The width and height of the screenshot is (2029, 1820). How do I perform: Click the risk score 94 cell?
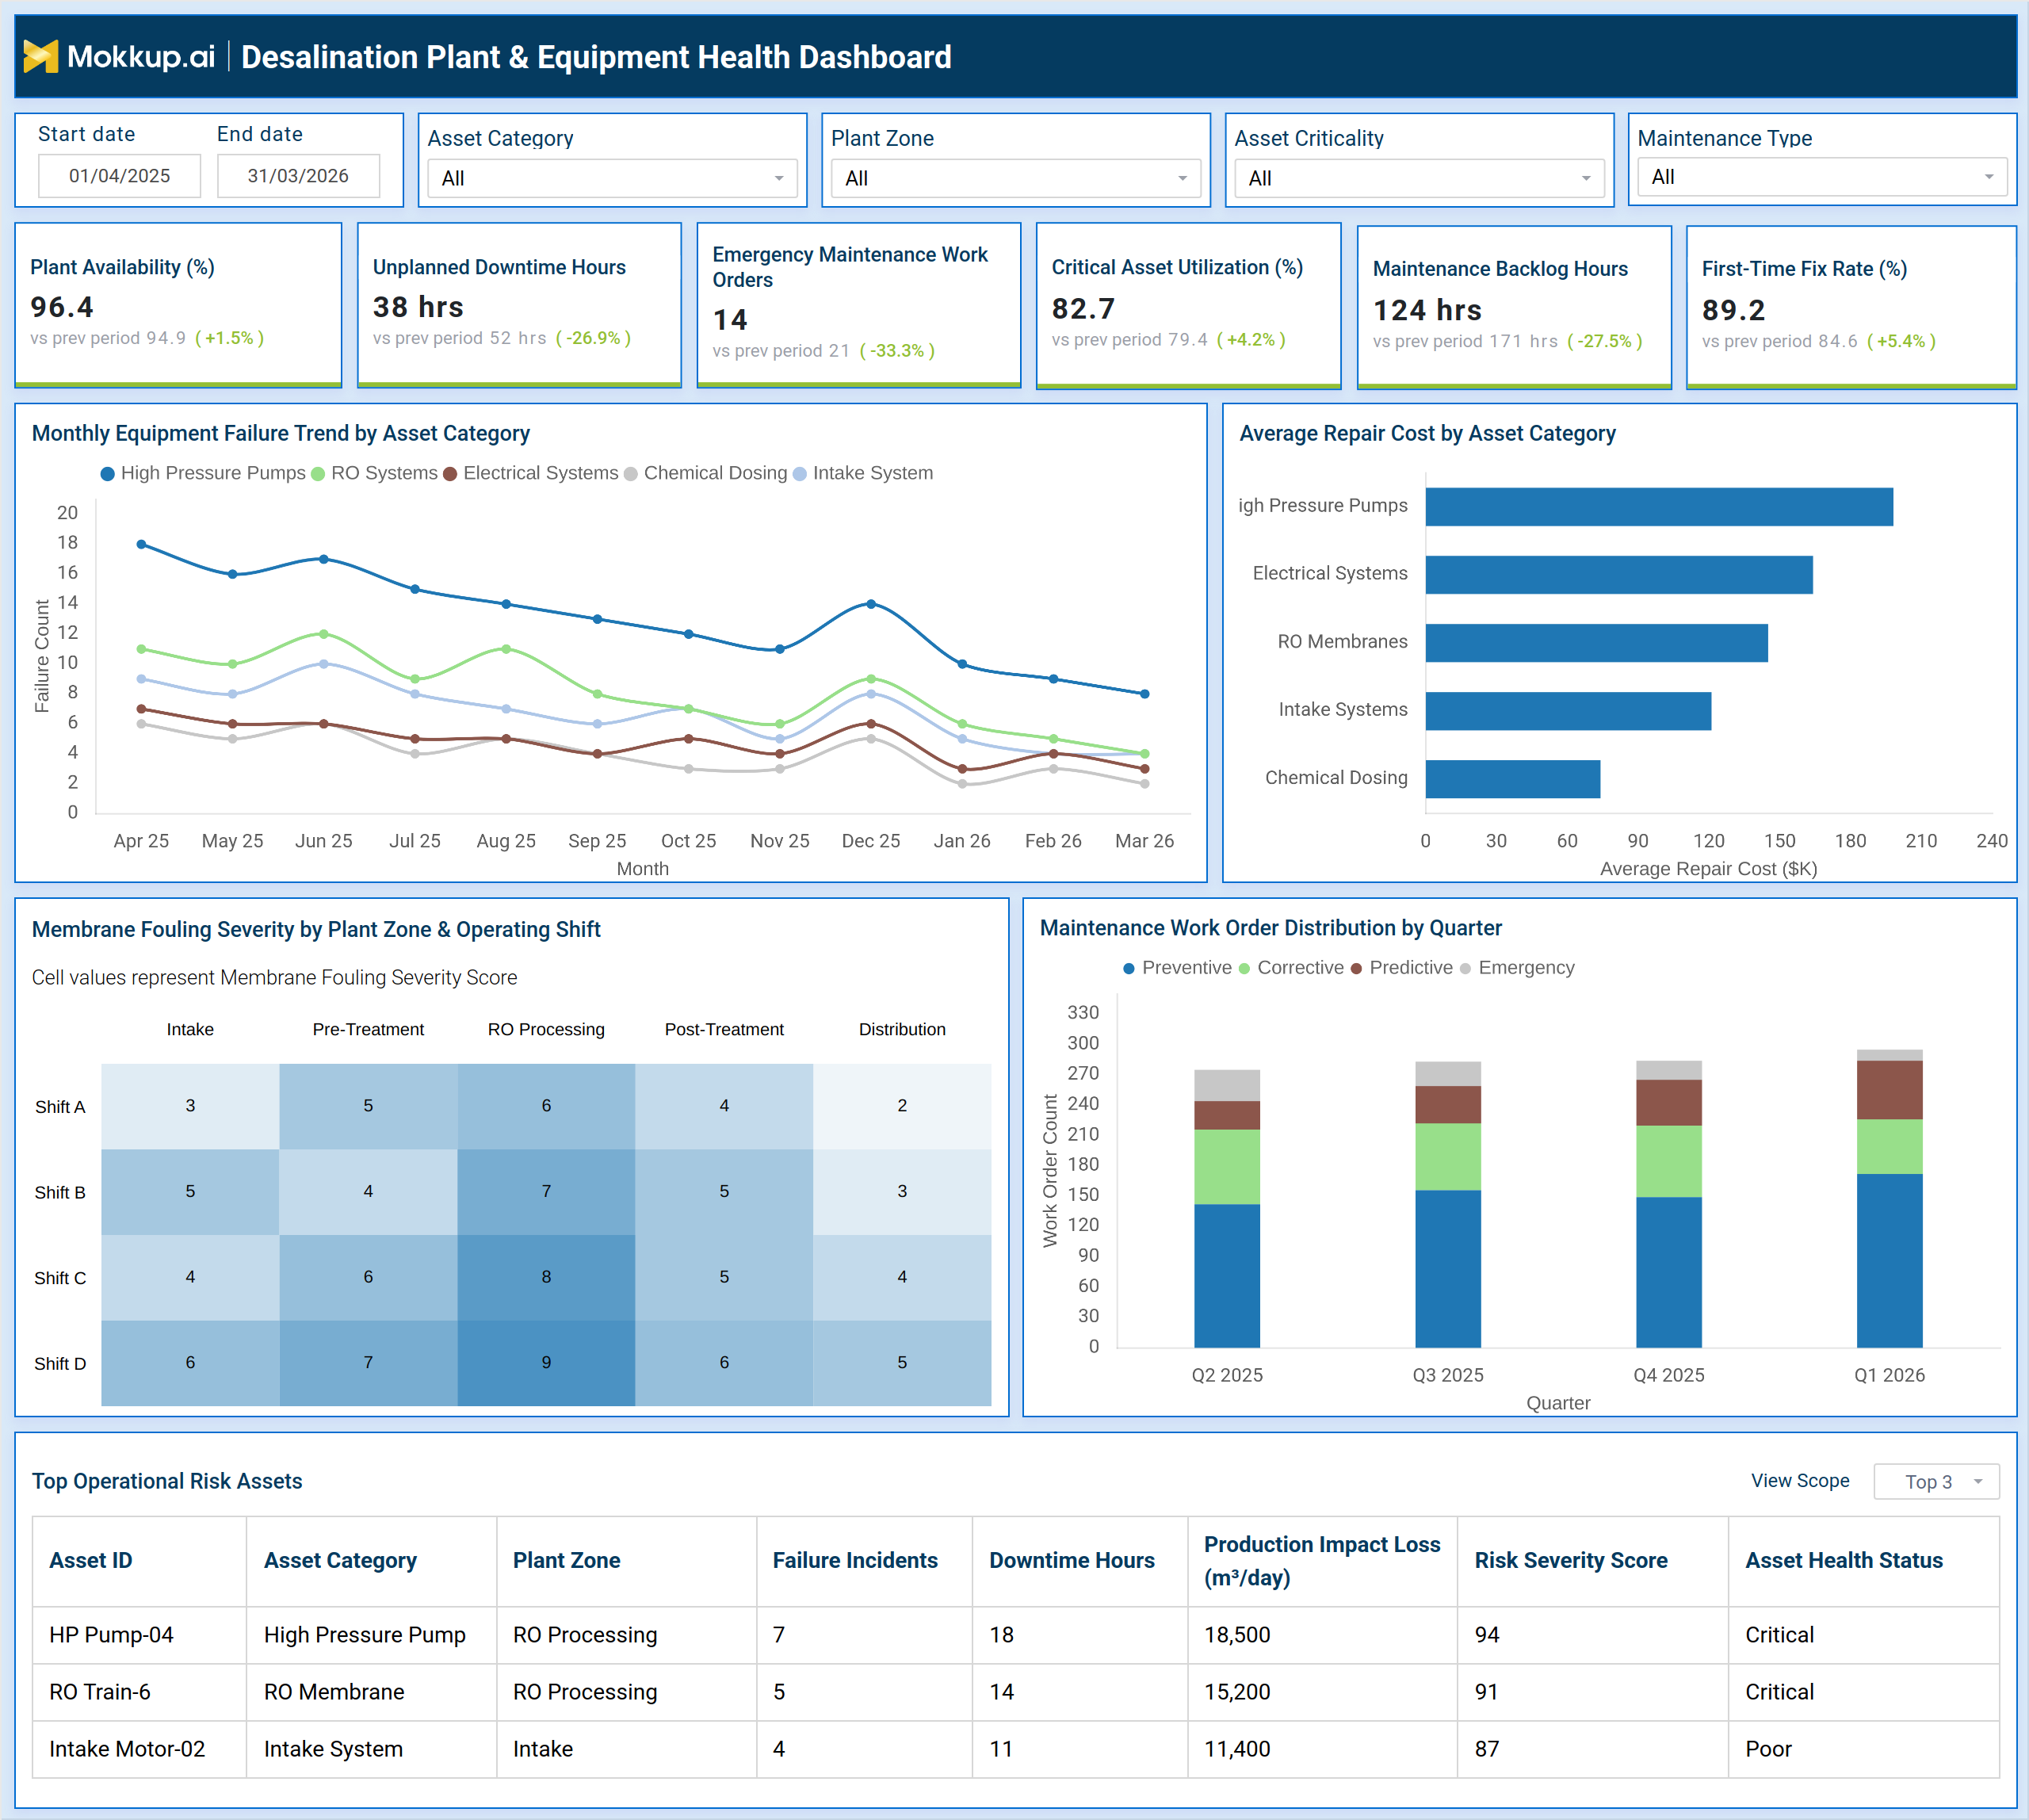(x=1593, y=1635)
